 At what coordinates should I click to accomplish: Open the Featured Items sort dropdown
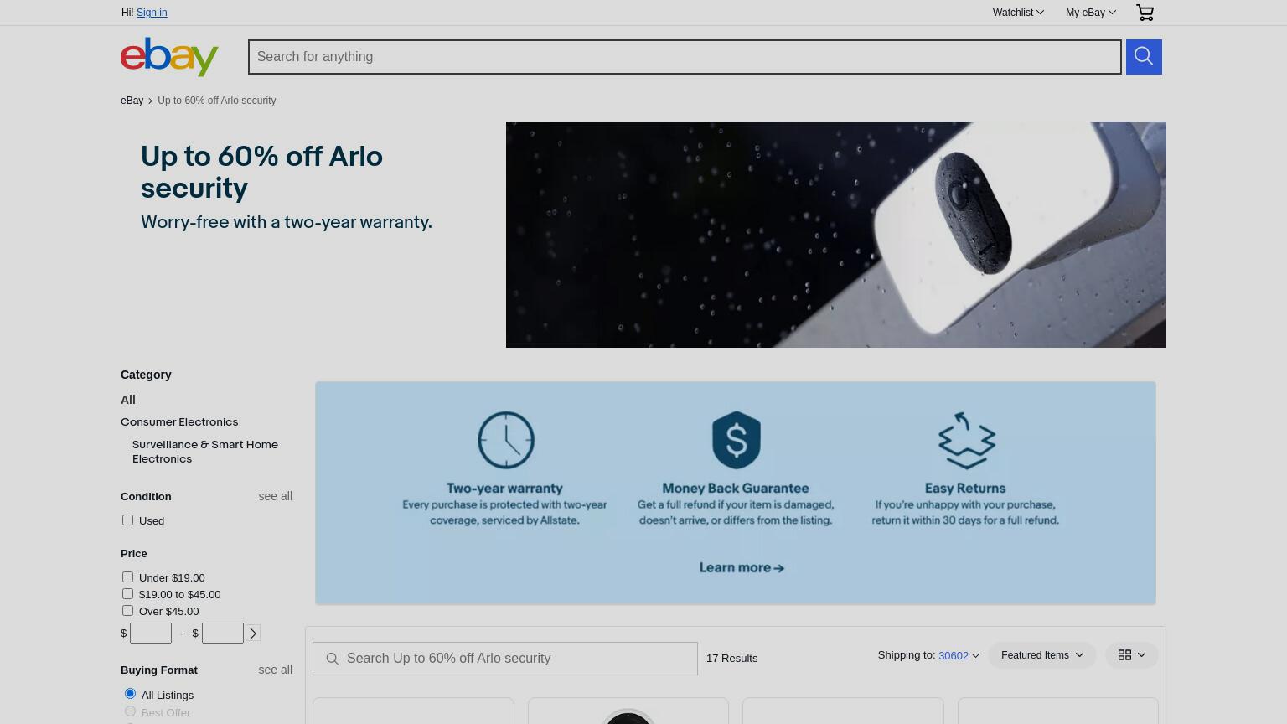pyautogui.click(x=1041, y=655)
